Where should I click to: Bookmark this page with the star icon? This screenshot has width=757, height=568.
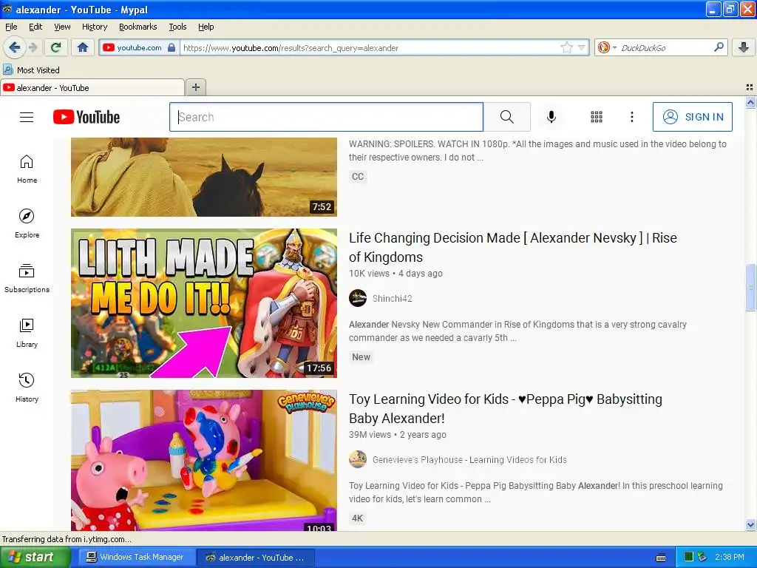pyautogui.click(x=566, y=47)
